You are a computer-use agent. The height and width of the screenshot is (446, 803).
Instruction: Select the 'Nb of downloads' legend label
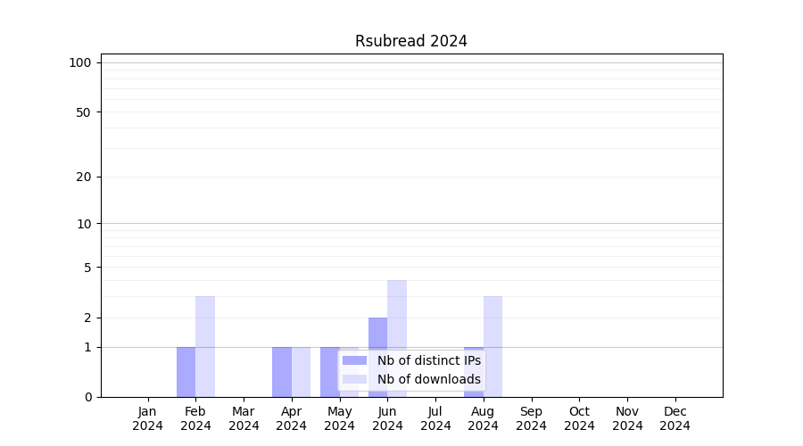click(x=428, y=379)
